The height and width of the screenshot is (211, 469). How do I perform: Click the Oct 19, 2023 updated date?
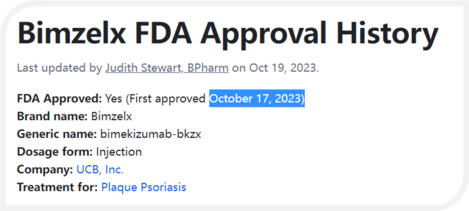pos(284,68)
